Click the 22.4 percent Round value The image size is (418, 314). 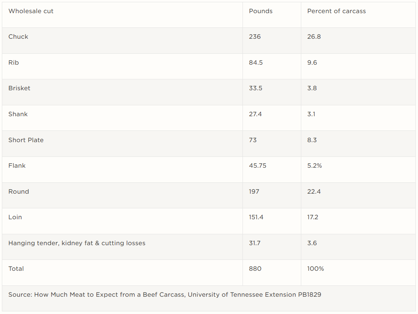tap(314, 192)
